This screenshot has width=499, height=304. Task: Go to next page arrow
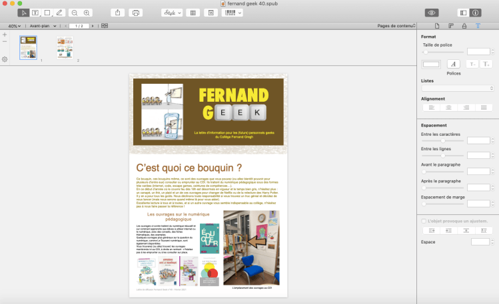click(x=93, y=26)
